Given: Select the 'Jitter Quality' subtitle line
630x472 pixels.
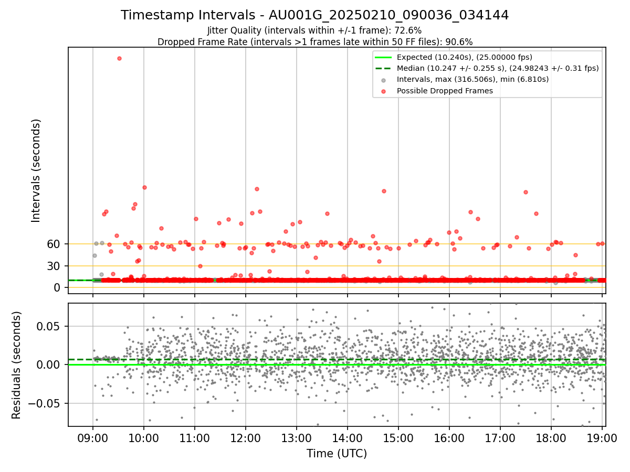Looking at the screenshot, I should coord(314,30).
